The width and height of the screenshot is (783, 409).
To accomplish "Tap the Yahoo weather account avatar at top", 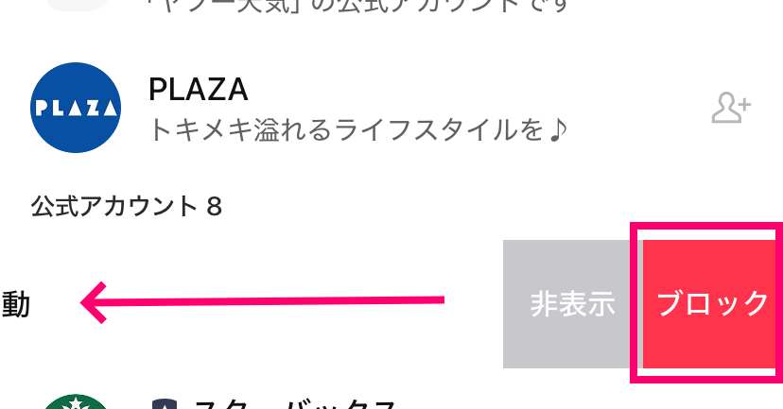I will [x=76, y=4].
